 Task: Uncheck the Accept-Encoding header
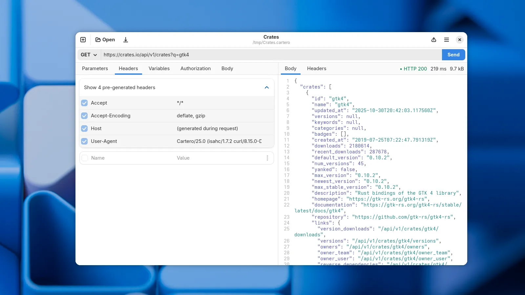(x=84, y=115)
